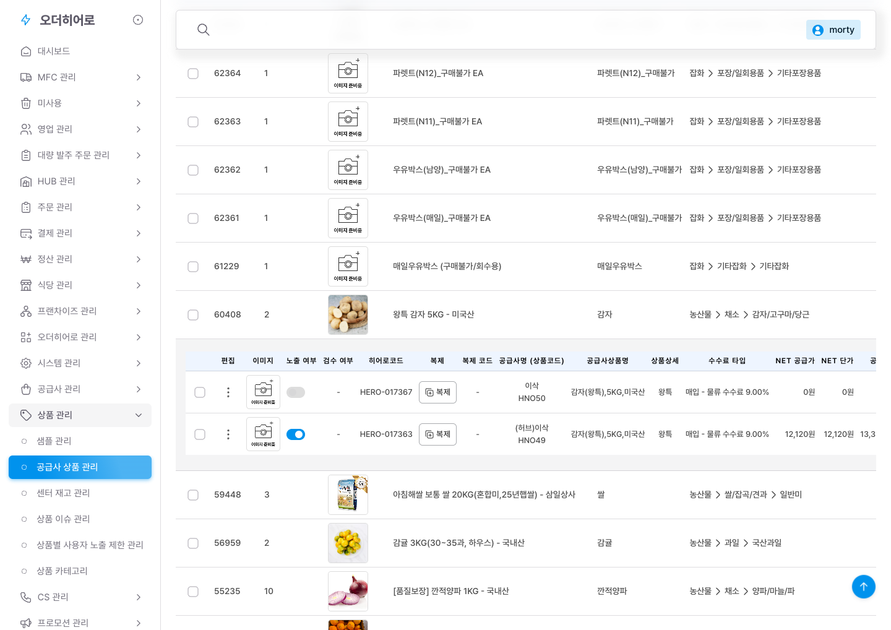The height and width of the screenshot is (630, 891).
Task: Click the 상품 관리 tag icon
Action: [26, 415]
